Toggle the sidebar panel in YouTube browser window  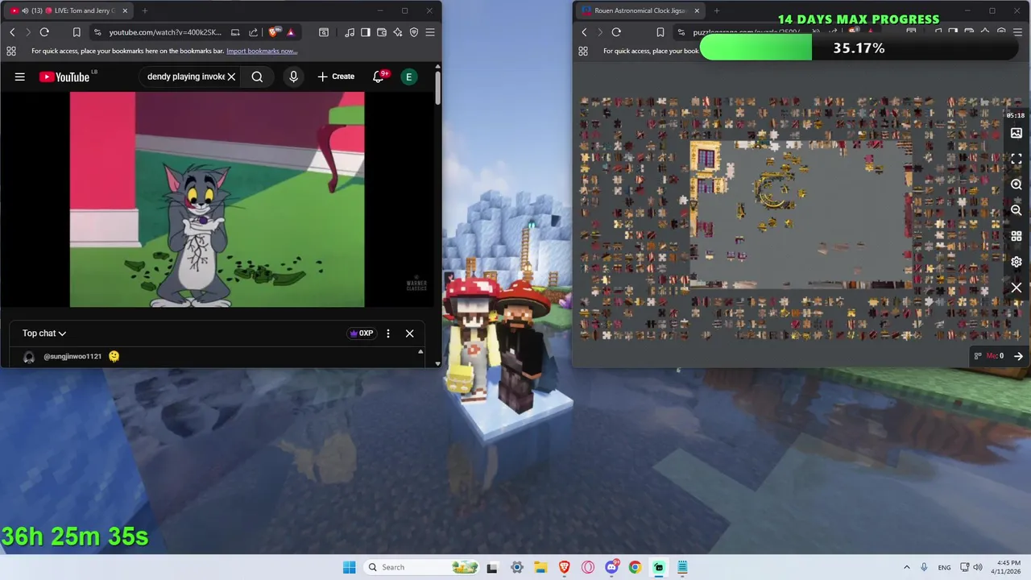pyautogui.click(x=366, y=32)
